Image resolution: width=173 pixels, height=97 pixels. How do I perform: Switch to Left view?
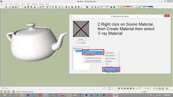107,7
